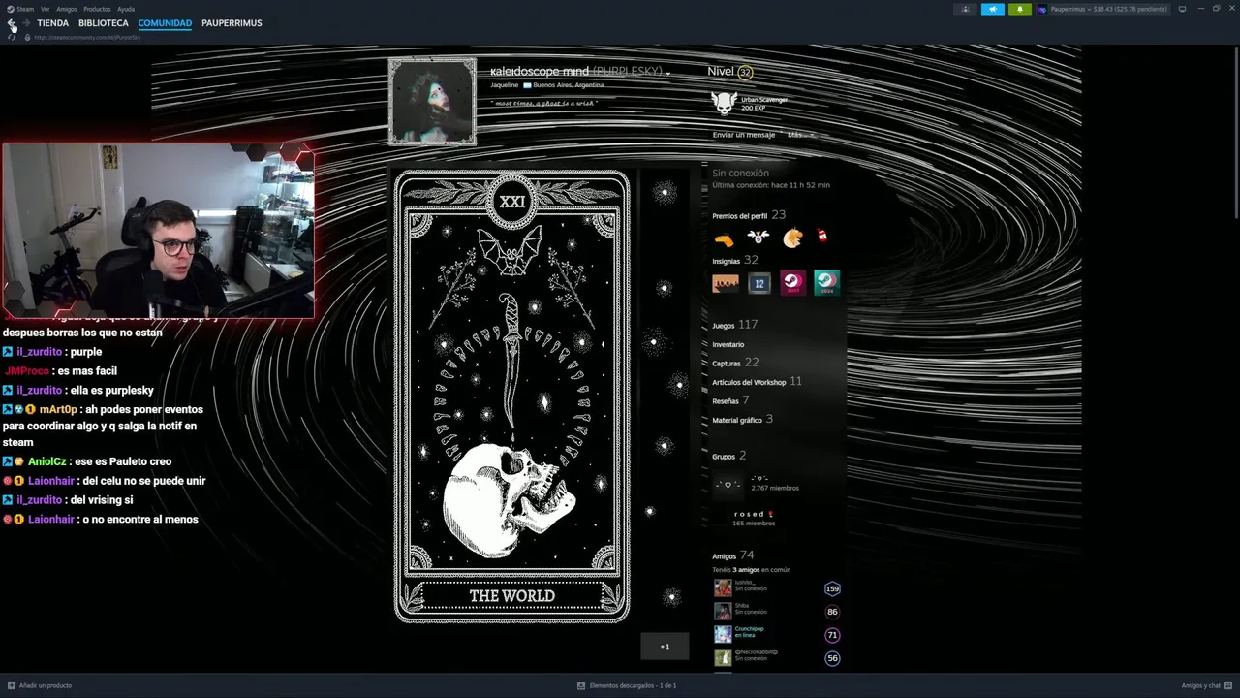Click the red bottle award icon
1240x698 pixels.
pyautogui.click(x=821, y=236)
